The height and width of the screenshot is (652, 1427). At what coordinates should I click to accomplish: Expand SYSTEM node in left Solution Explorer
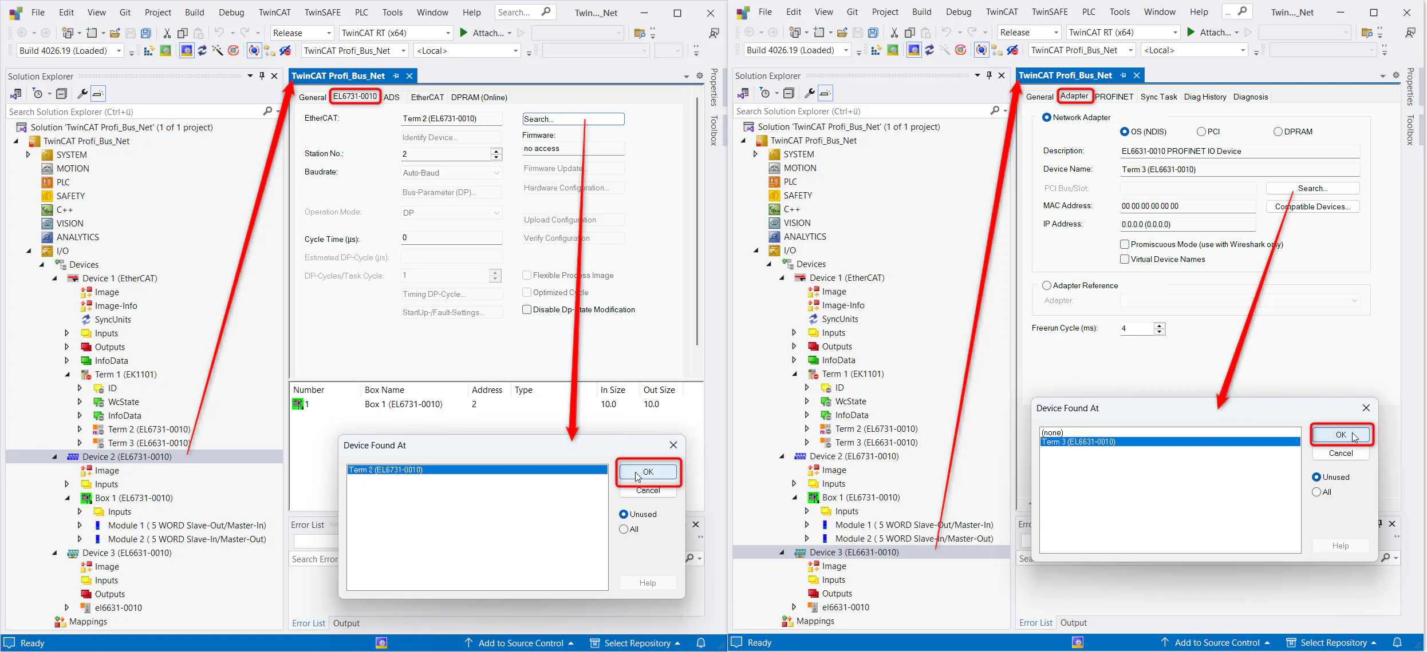click(27, 154)
